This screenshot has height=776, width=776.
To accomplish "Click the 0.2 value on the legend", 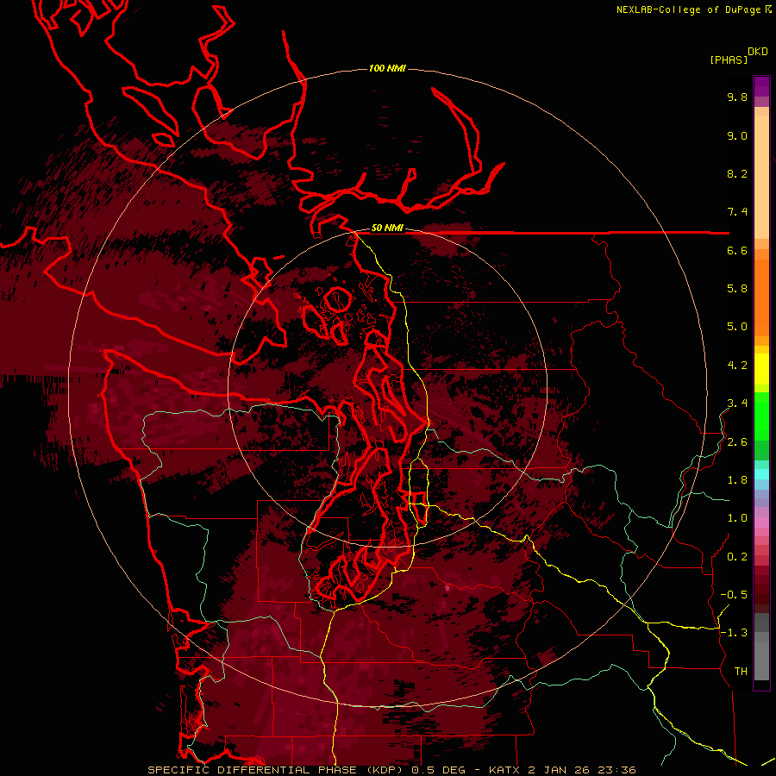I will pos(737,557).
